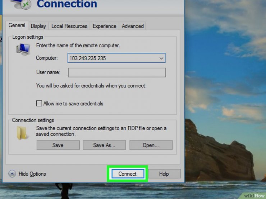The width and height of the screenshot is (266, 199).
Task: Click Open... to load a saved connection
Action: [151, 145]
